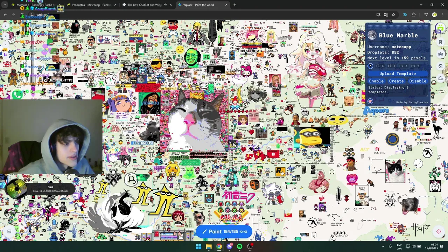This screenshot has width=448, height=252.
Task: Click Enable in Blue Marble panel
Action: point(376,81)
